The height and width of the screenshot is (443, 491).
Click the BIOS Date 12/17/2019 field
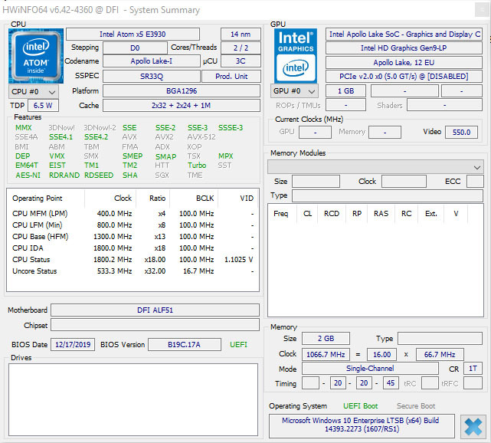(x=73, y=345)
